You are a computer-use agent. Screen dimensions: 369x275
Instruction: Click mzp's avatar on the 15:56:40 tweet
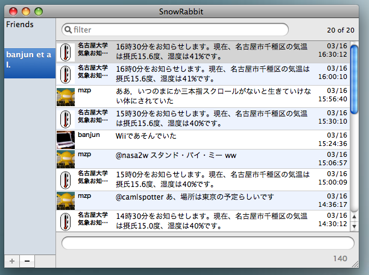tap(66, 96)
